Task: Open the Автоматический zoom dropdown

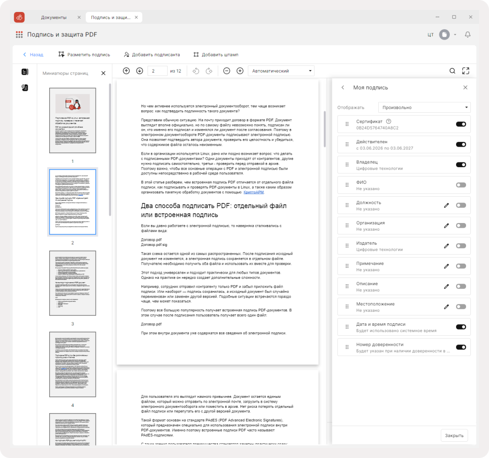Action: (281, 71)
